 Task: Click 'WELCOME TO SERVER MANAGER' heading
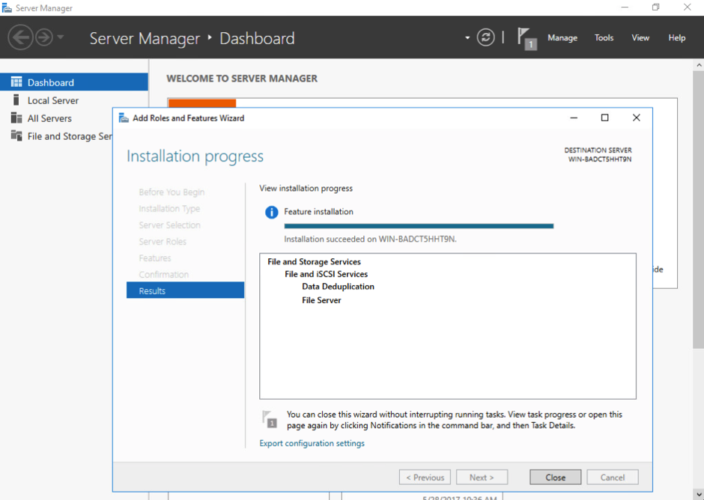242,79
